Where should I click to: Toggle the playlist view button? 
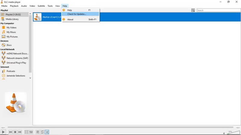38,132
